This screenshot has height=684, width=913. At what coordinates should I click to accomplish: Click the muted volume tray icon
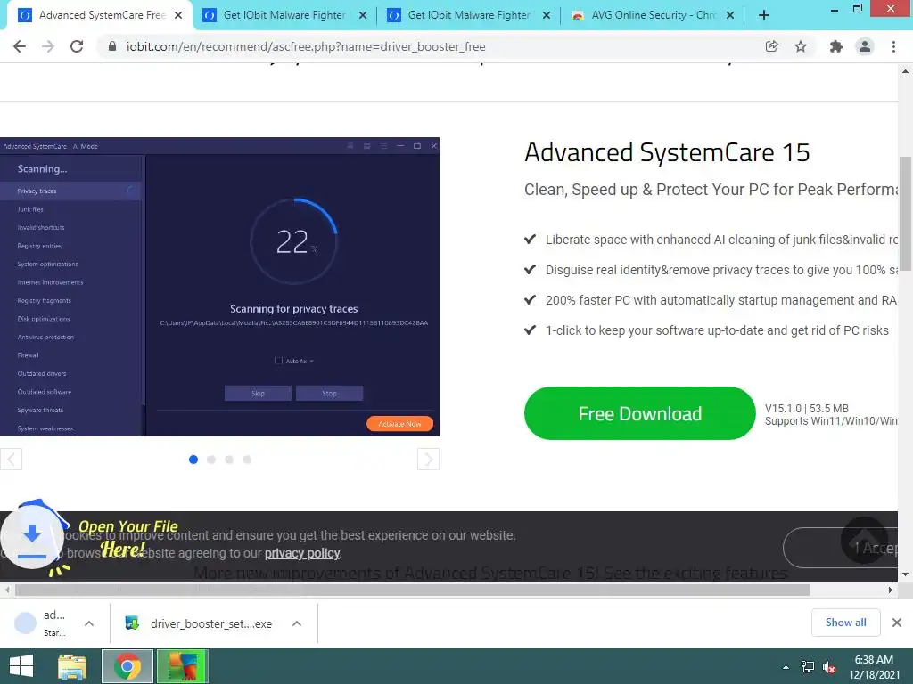click(829, 667)
